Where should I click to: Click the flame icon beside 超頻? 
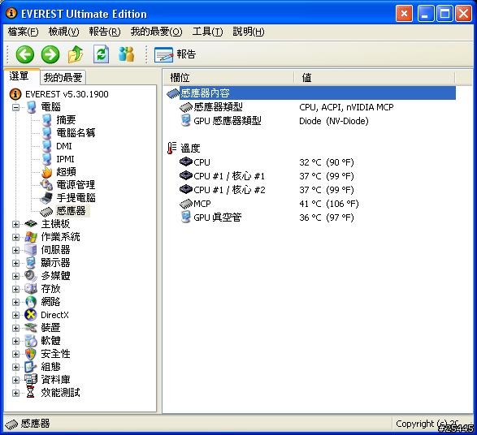[46, 172]
